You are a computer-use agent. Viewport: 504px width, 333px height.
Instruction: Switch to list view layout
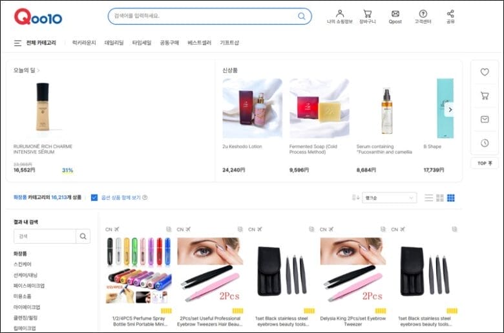click(x=429, y=197)
